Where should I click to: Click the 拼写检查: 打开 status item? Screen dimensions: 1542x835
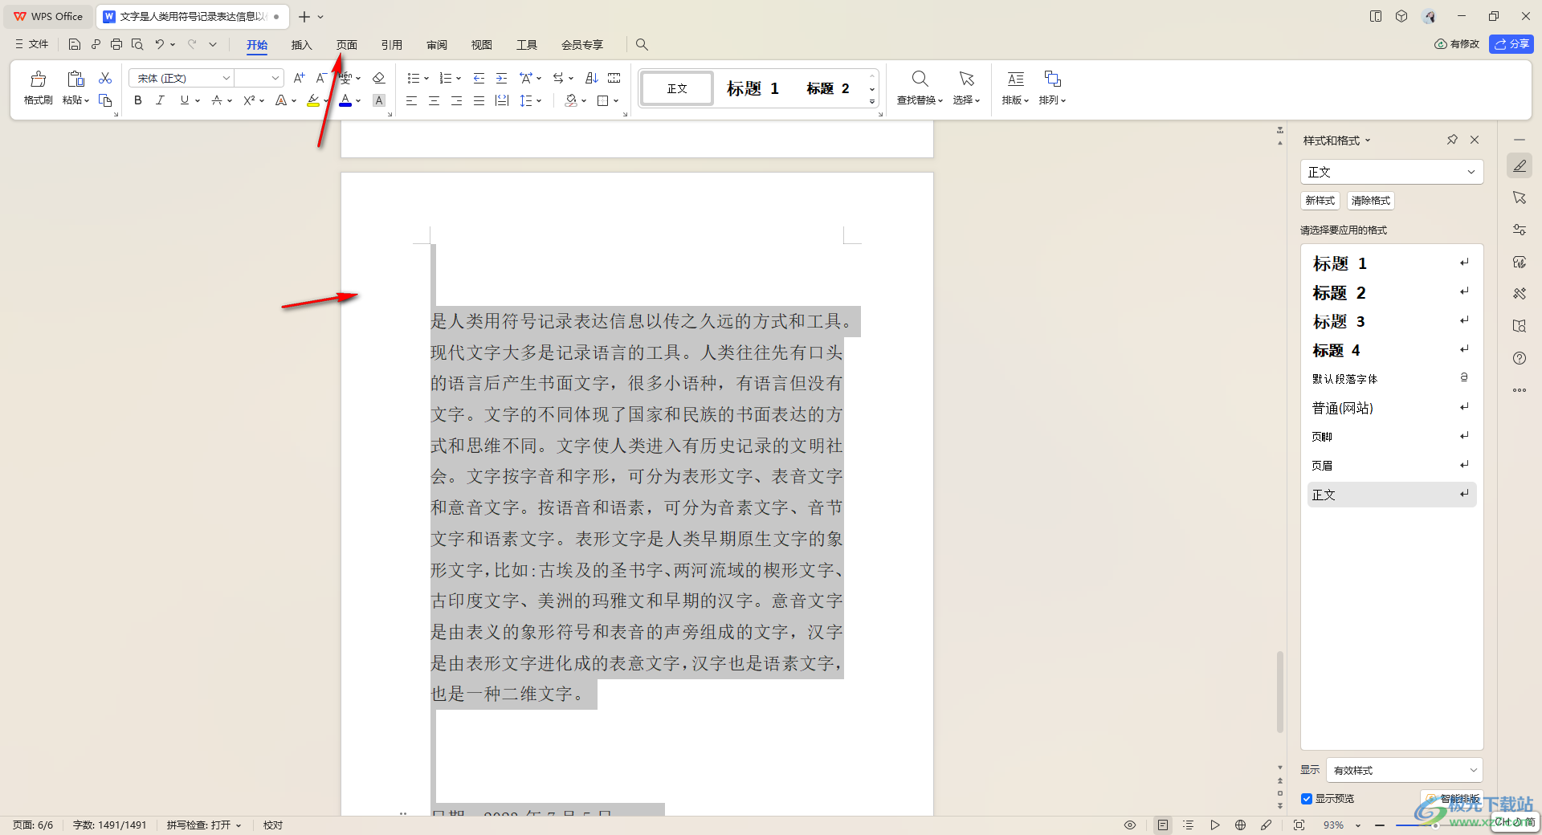click(x=204, y=825)
